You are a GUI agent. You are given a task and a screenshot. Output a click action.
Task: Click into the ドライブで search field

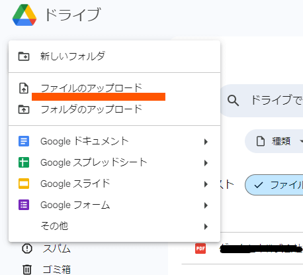point(263,101)
